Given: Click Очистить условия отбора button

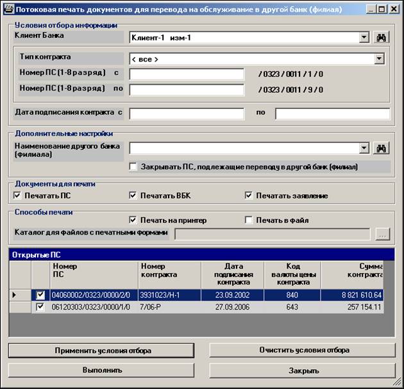Looking at the screenshot, I should point(302,350).
